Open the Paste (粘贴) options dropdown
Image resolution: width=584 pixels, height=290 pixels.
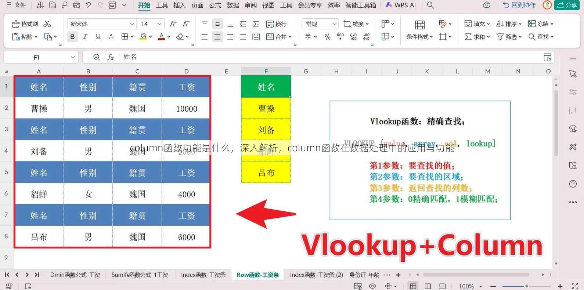pos(36,37)
